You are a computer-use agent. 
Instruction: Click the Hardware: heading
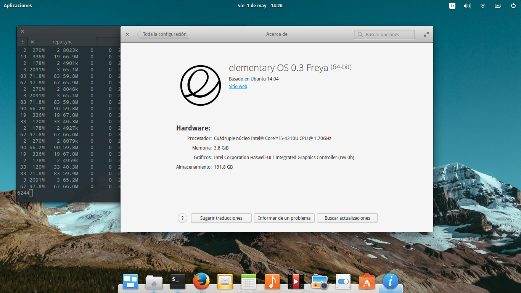coord(193,128)
